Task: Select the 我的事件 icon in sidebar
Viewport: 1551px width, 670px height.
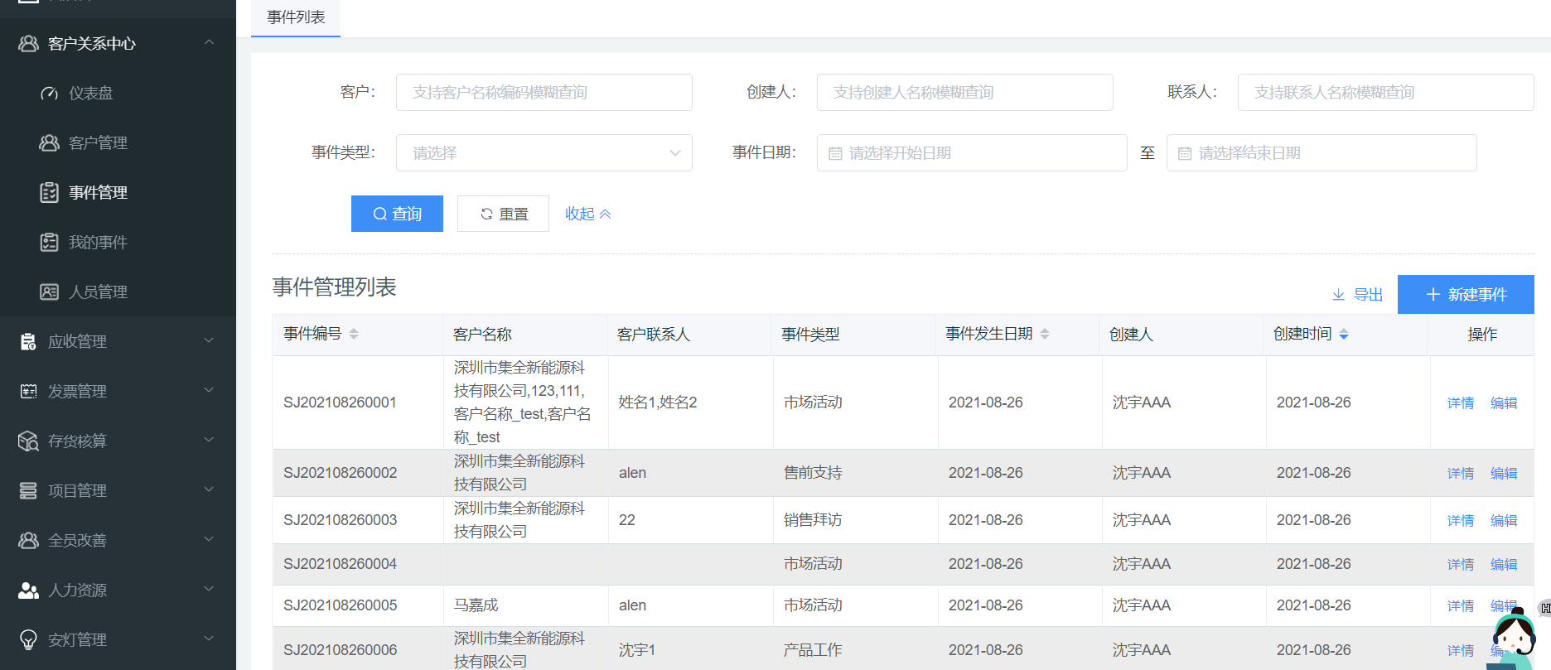Action: point(49,243)
